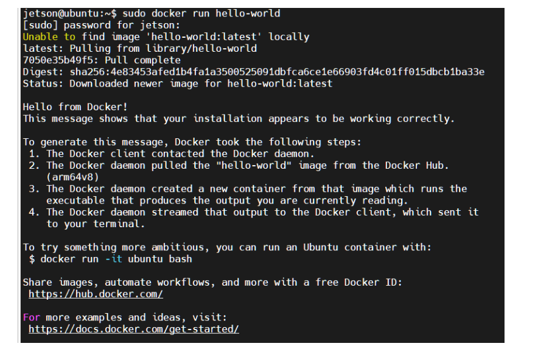Click the '7050e35b49f5: Pull complete' line
538x349 pixels.
tap(102, 60)
